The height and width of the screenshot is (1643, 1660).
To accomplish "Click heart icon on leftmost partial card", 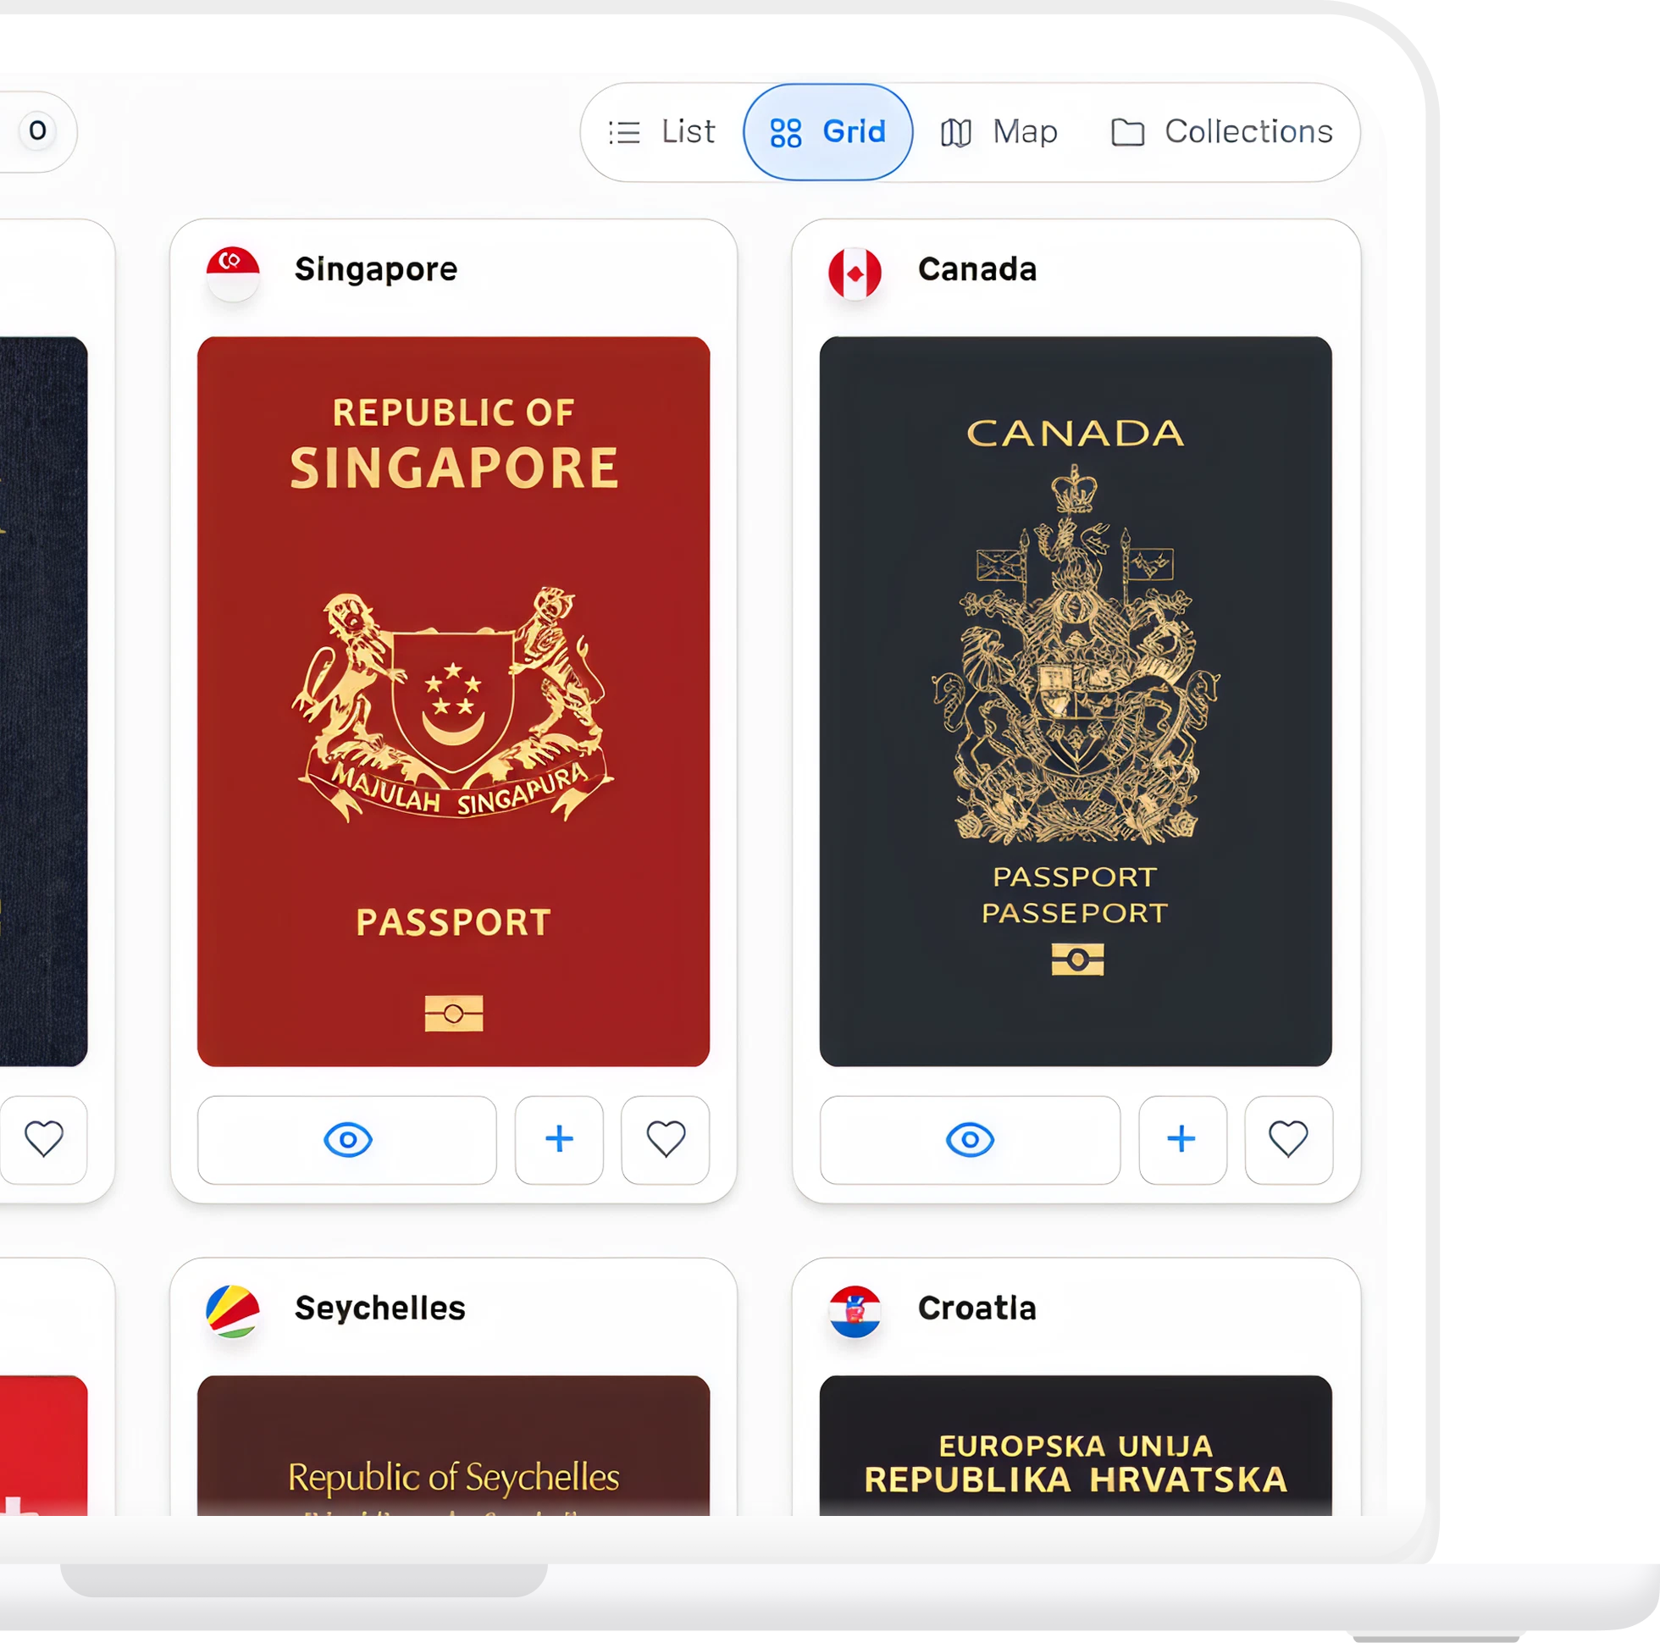I will [x=43, y=1139].
